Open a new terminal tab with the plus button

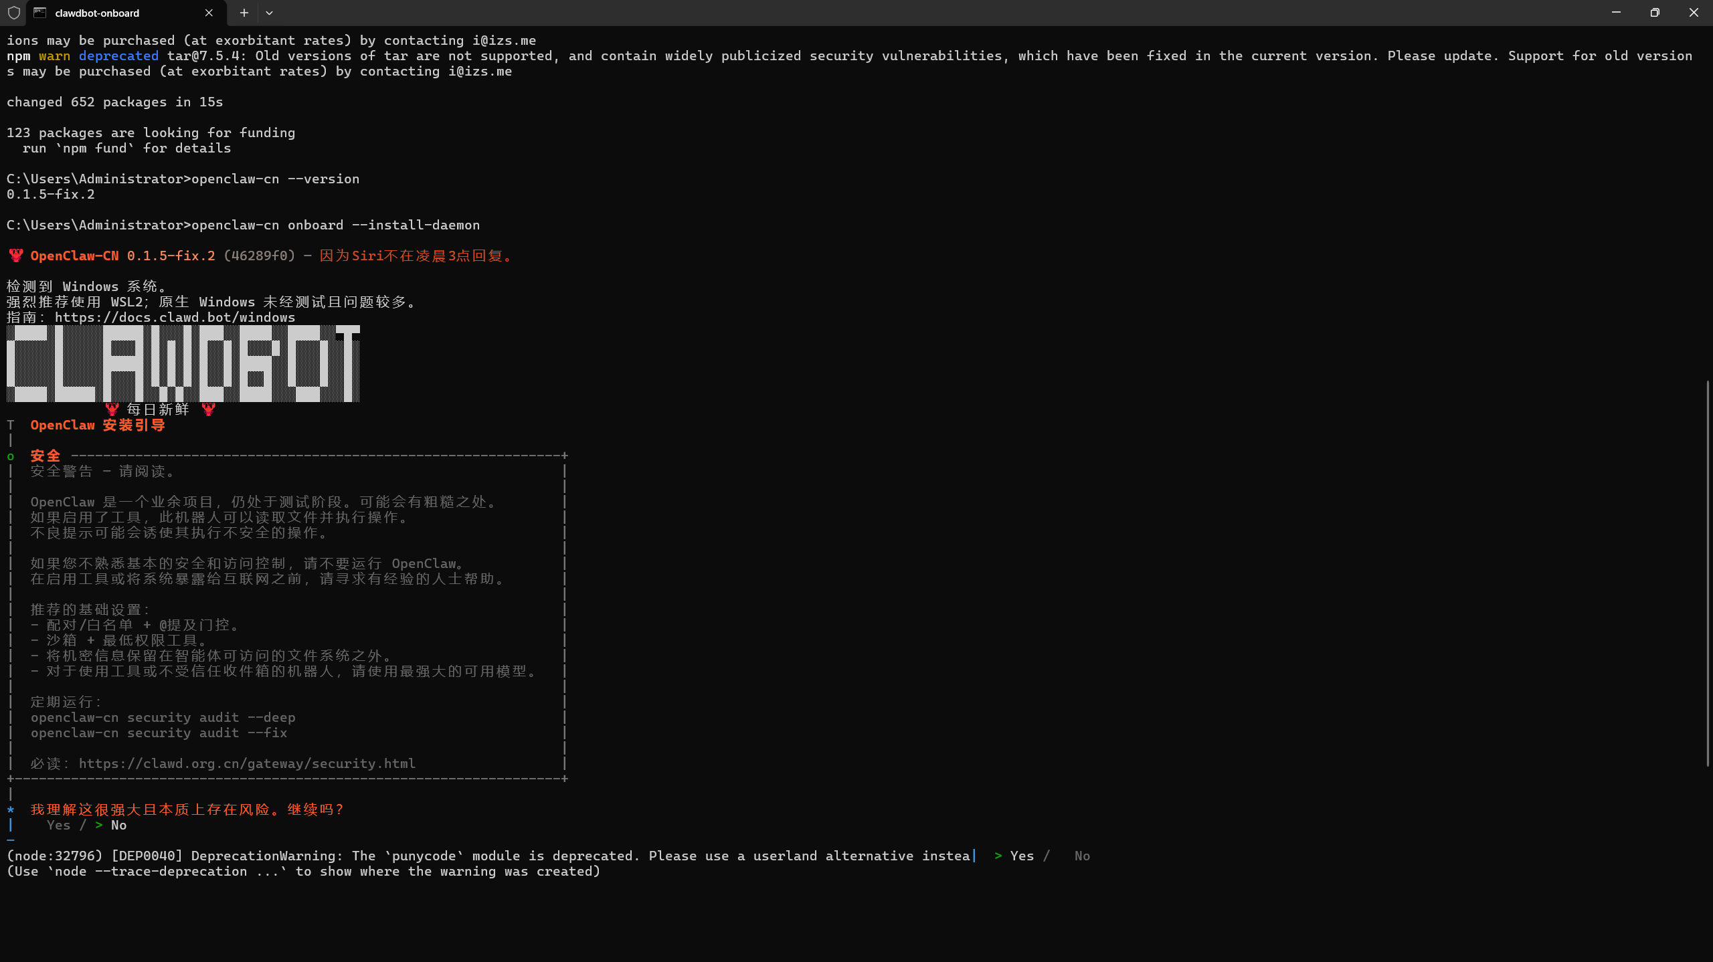pos(244,13)
